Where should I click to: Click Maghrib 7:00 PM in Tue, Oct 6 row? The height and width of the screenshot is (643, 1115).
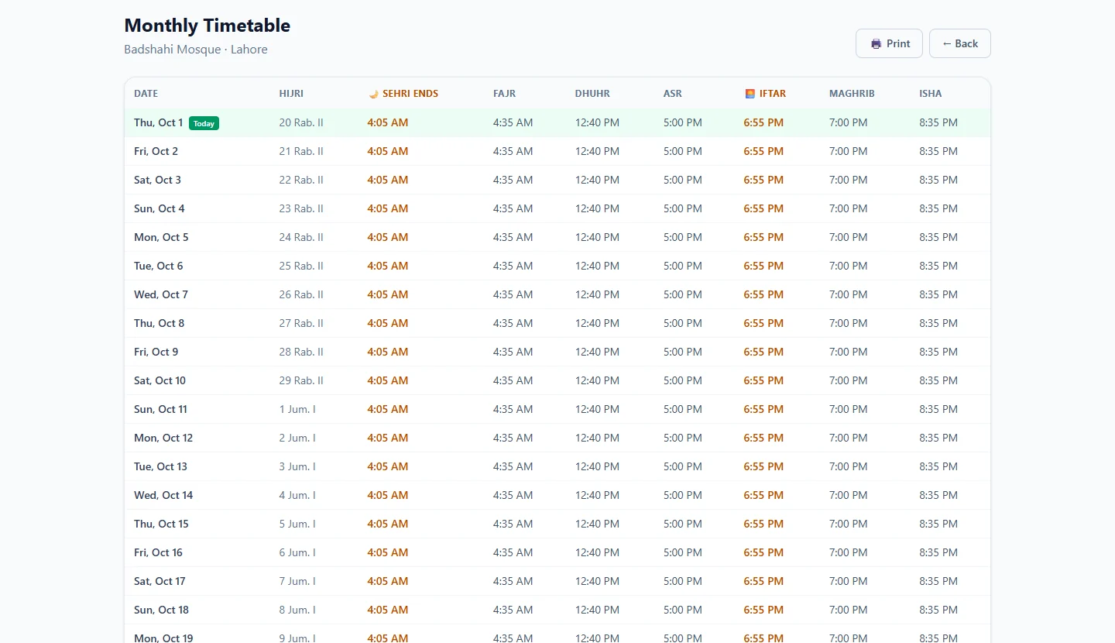849,266
